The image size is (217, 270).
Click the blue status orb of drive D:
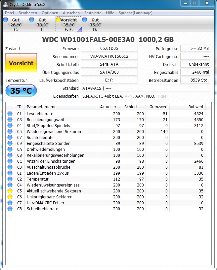click(85, 19)
